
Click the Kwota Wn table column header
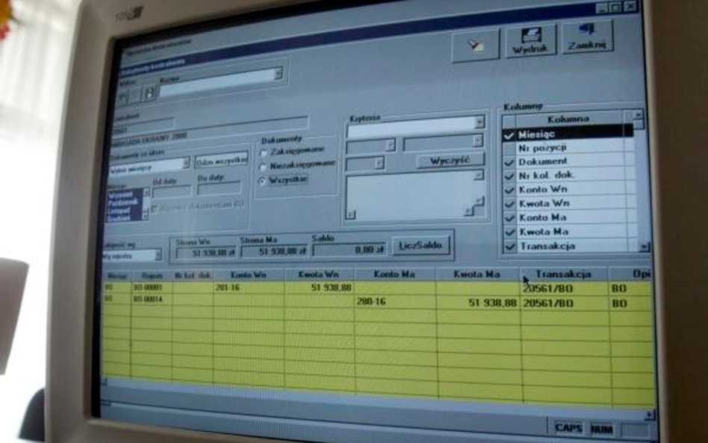click(x=319, y=274)
